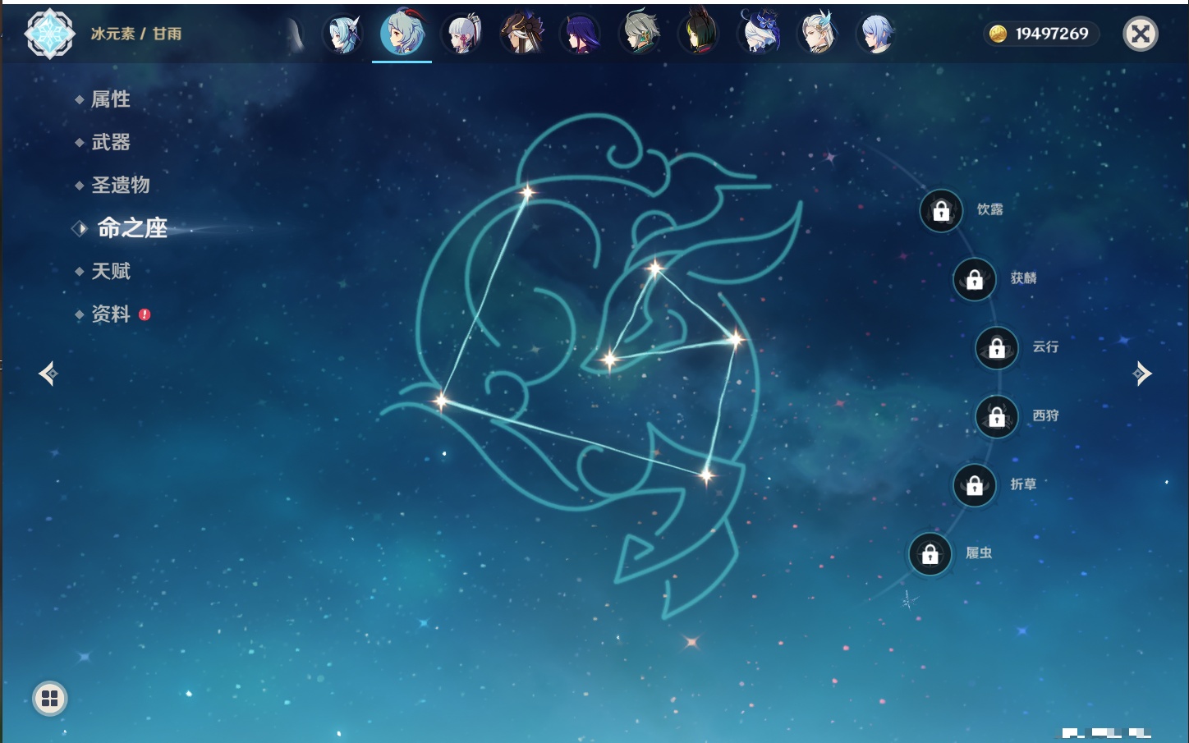This screenshot has height=743, width=1189.
Task: Open the 属性 attributes menu
Action: pyautogui.click(x=110, y=99)
